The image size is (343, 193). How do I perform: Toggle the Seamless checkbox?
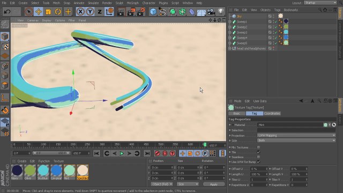click(258, 157)
